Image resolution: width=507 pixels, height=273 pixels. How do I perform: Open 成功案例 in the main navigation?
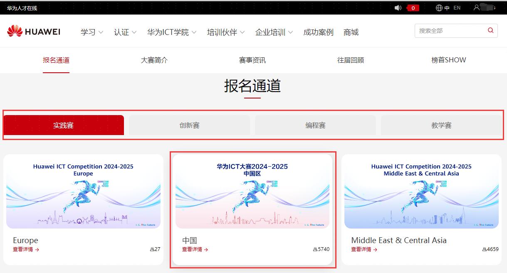[319, 32]
